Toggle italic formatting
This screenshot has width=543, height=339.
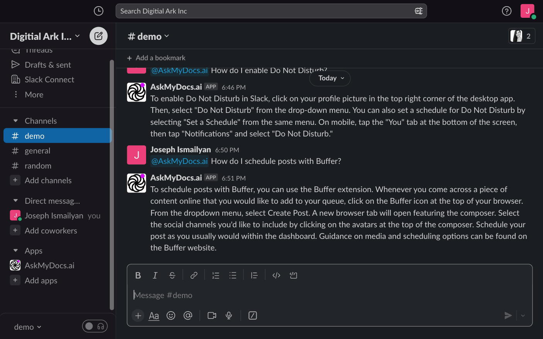155,275
